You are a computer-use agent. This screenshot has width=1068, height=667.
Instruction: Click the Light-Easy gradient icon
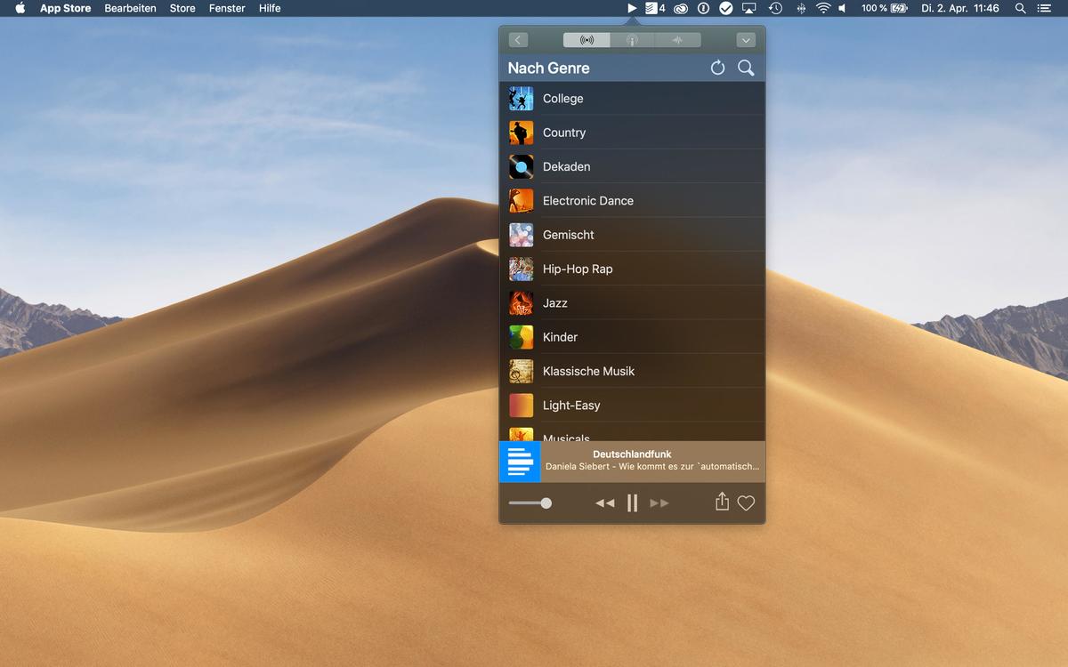(522, 406)
